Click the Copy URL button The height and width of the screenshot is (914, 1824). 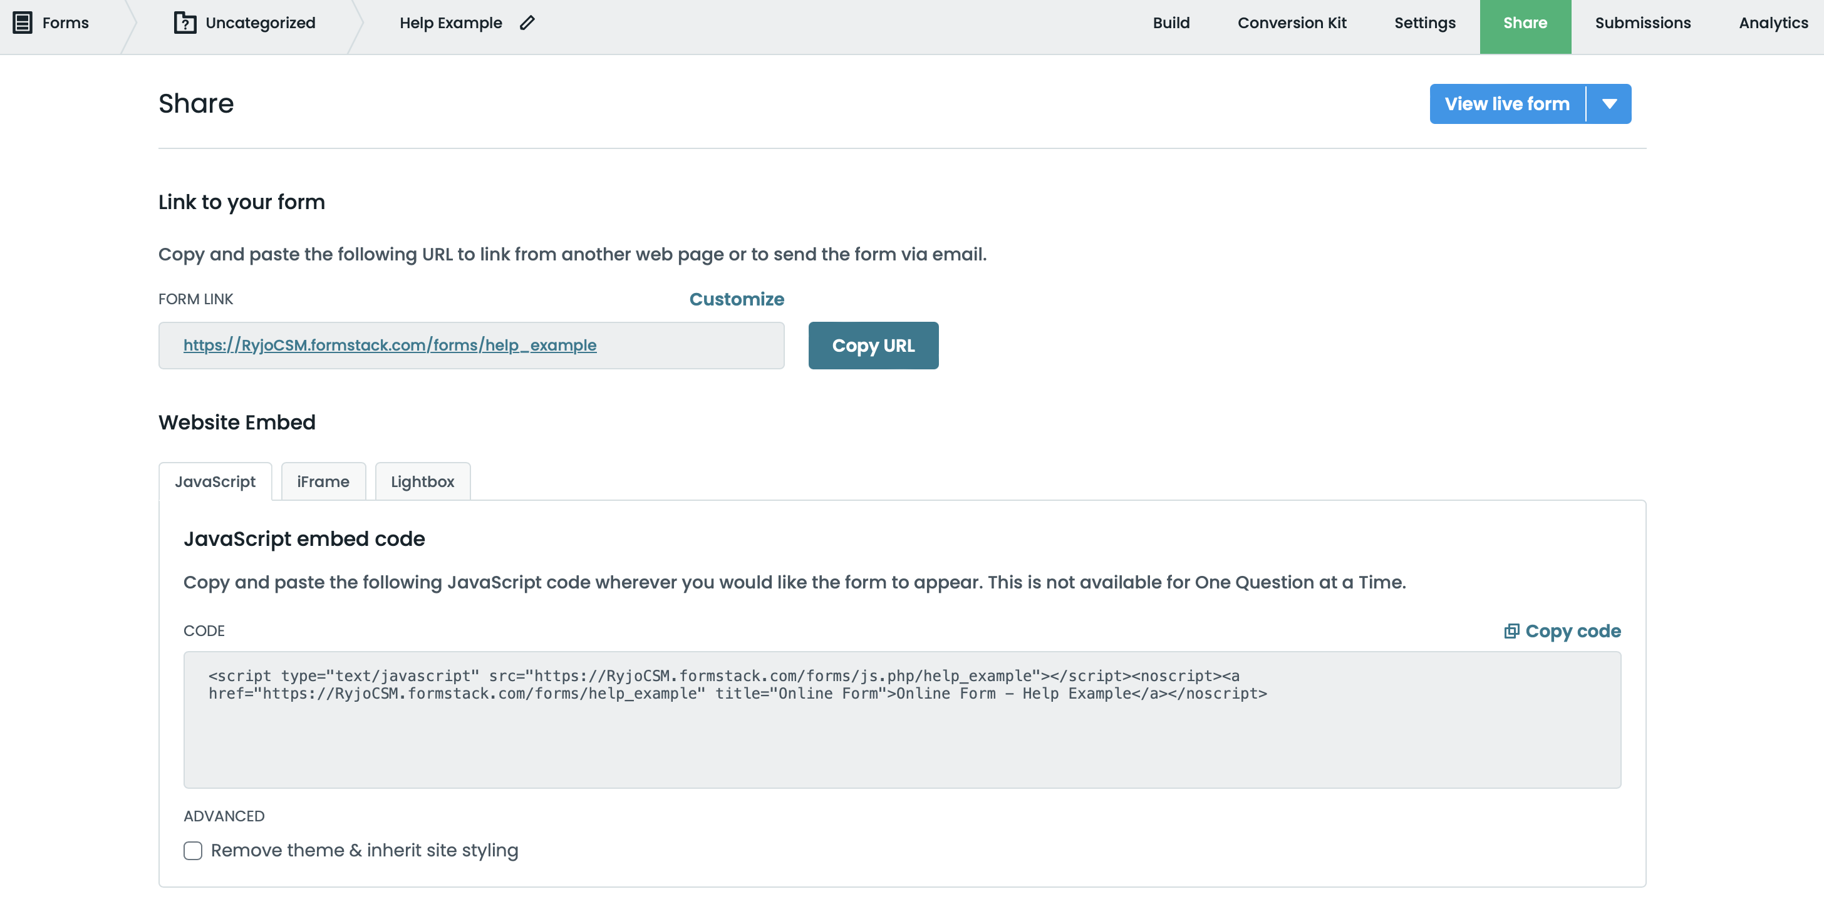(x=873, y=345)
